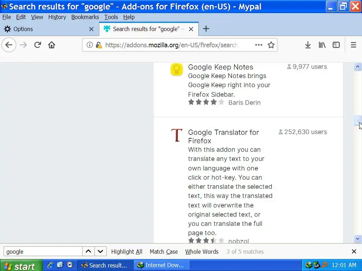Open the Downloads toolbar icon

pos(308,45)
